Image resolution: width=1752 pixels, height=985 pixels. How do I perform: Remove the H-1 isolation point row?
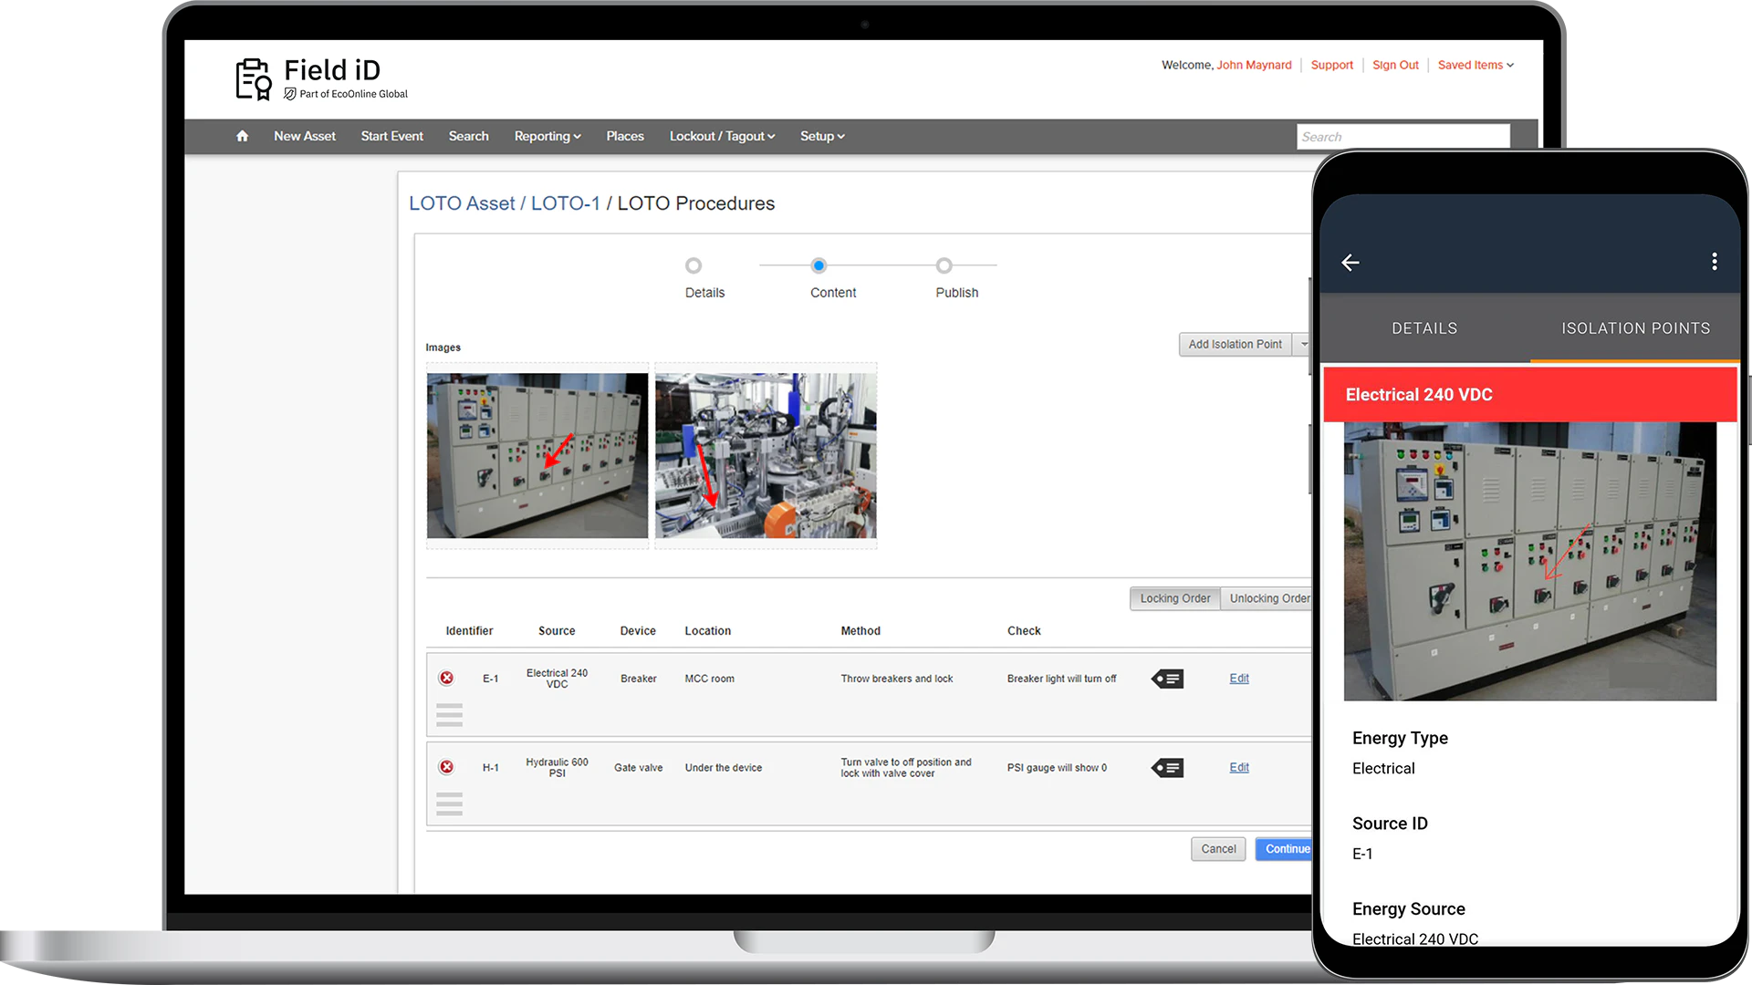pyautogui.click(x=446, y=767)
